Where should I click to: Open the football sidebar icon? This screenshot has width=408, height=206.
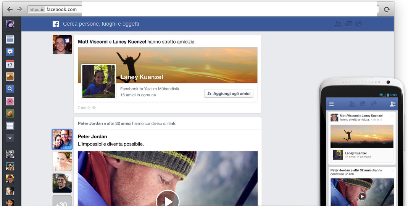point(10,114)
